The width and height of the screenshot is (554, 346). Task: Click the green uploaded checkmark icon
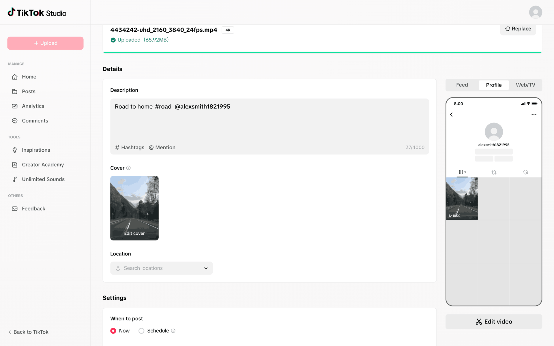113,40
